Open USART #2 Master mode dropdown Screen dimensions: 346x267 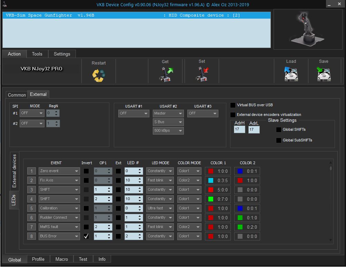[x=168, y=113]
